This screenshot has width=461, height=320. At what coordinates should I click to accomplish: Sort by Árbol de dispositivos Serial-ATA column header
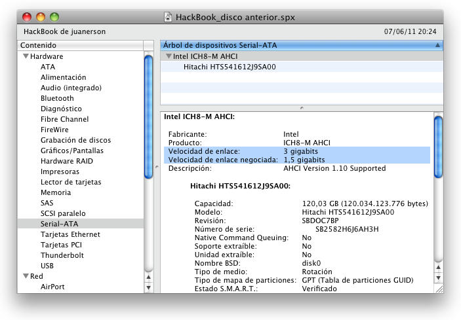[302, 45]
